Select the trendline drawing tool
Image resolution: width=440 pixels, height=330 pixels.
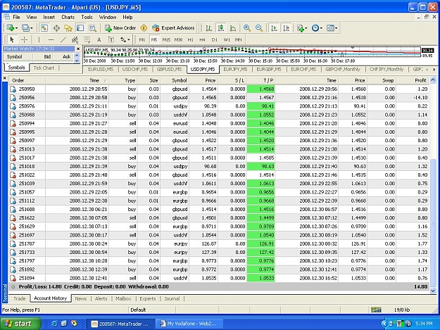coord(63,39)
